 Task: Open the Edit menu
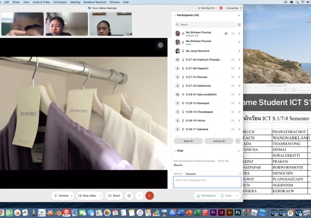6,2
